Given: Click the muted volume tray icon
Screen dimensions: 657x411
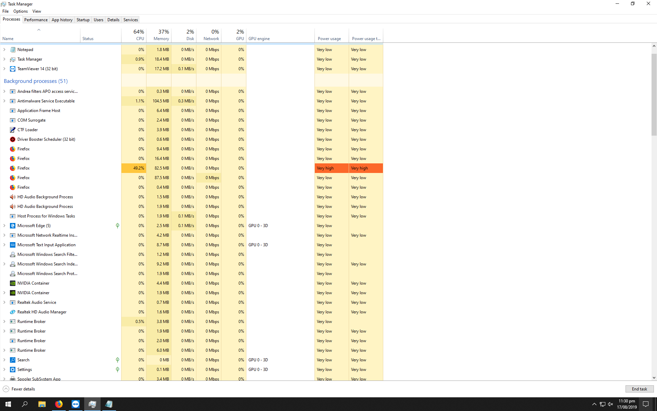Looking at the screenshot, I should point(610,404).
